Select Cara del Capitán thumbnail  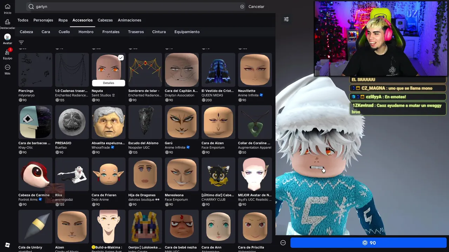pos(182,70)
